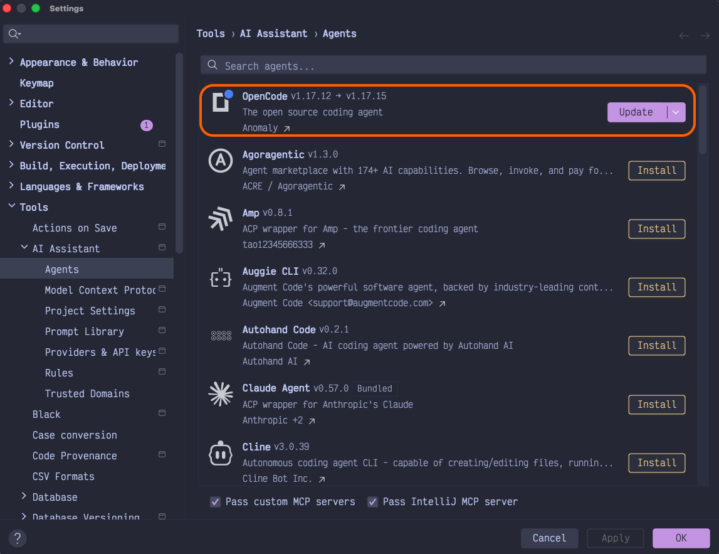The width and height of the screenshot is (719, 554).
Task: Click the project-level icon beside Code Provenance
Action: pyautogui.click(x=162, y=454)
